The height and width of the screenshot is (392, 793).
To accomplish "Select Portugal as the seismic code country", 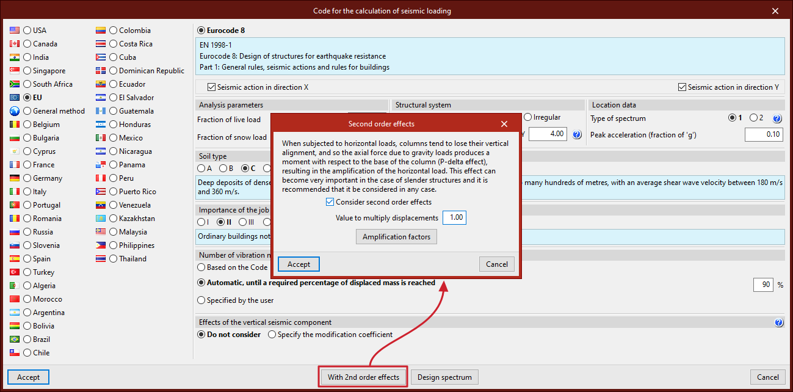I will tap(27, 205).
